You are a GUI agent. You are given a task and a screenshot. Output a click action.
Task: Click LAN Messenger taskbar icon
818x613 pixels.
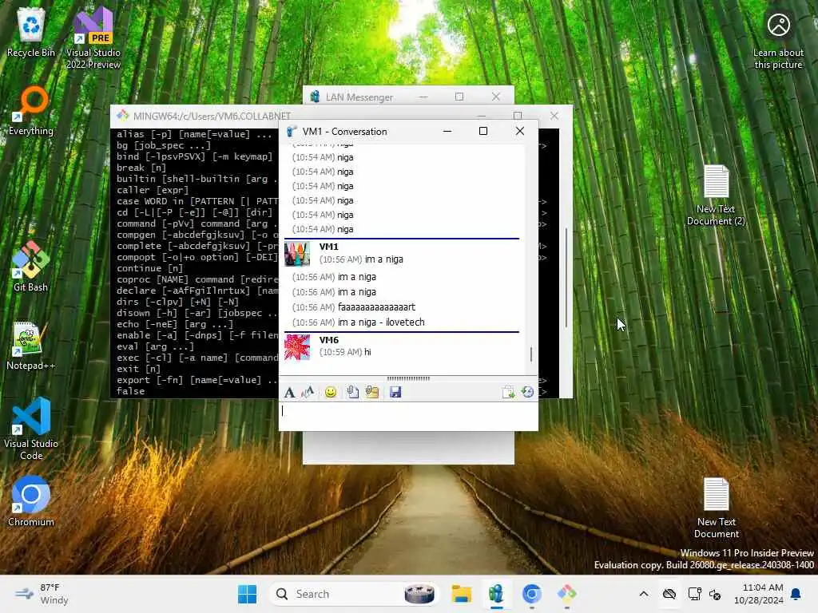(x=496, y=594)
